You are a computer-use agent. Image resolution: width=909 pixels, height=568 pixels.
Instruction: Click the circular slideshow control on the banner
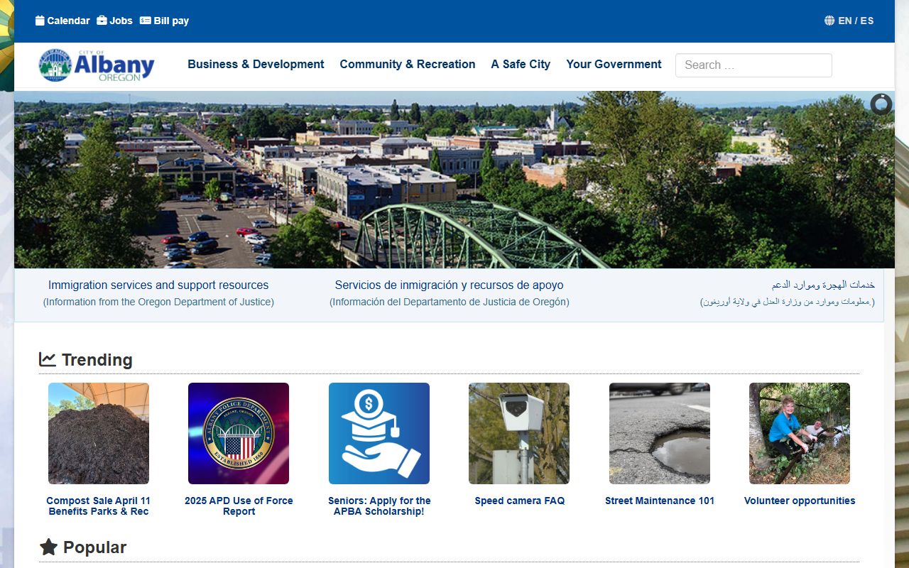click(881, 104)
